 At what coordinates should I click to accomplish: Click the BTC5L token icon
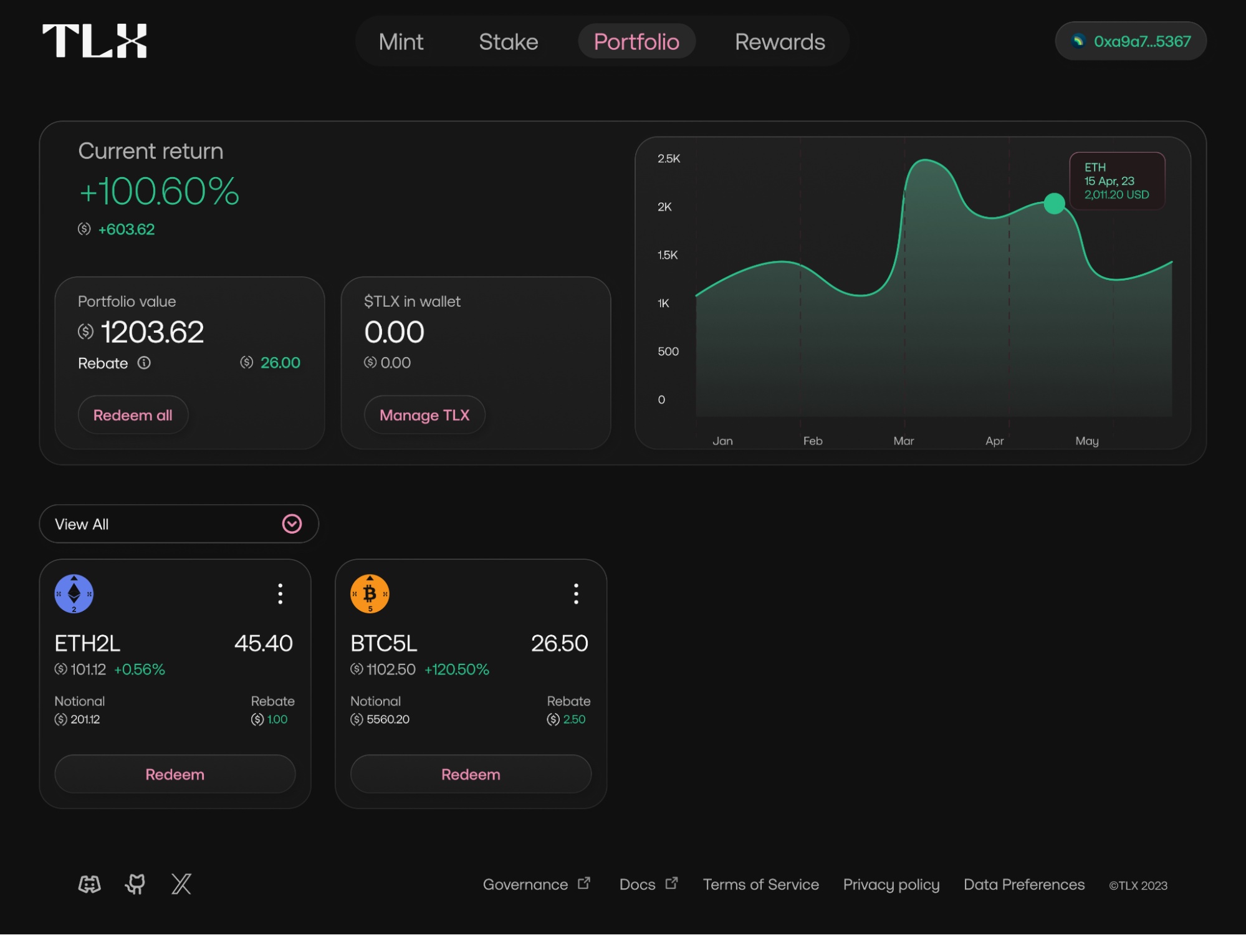click(370, 594)
